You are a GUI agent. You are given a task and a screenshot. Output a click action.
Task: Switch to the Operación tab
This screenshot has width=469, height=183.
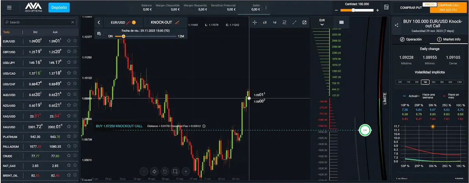(411, 39)
